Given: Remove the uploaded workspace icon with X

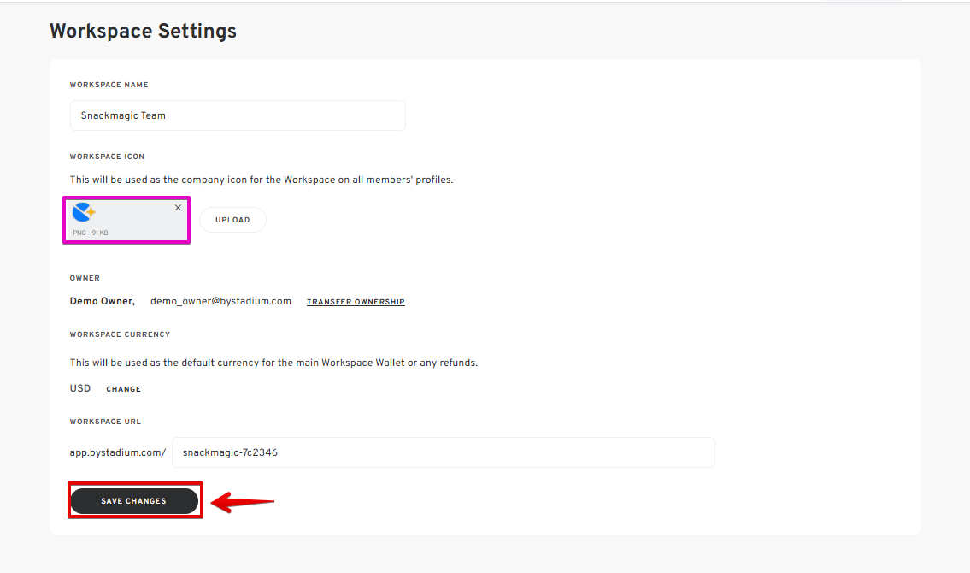Looking at the screenshot, I should [x=178, y=208].
